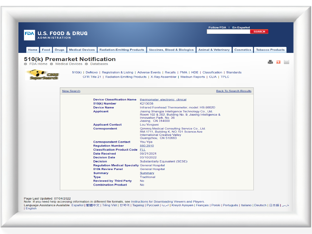Viewport: 312px width, 234px height.
Task: Open X-Ray Assembler link
Action: coord(163,77)
